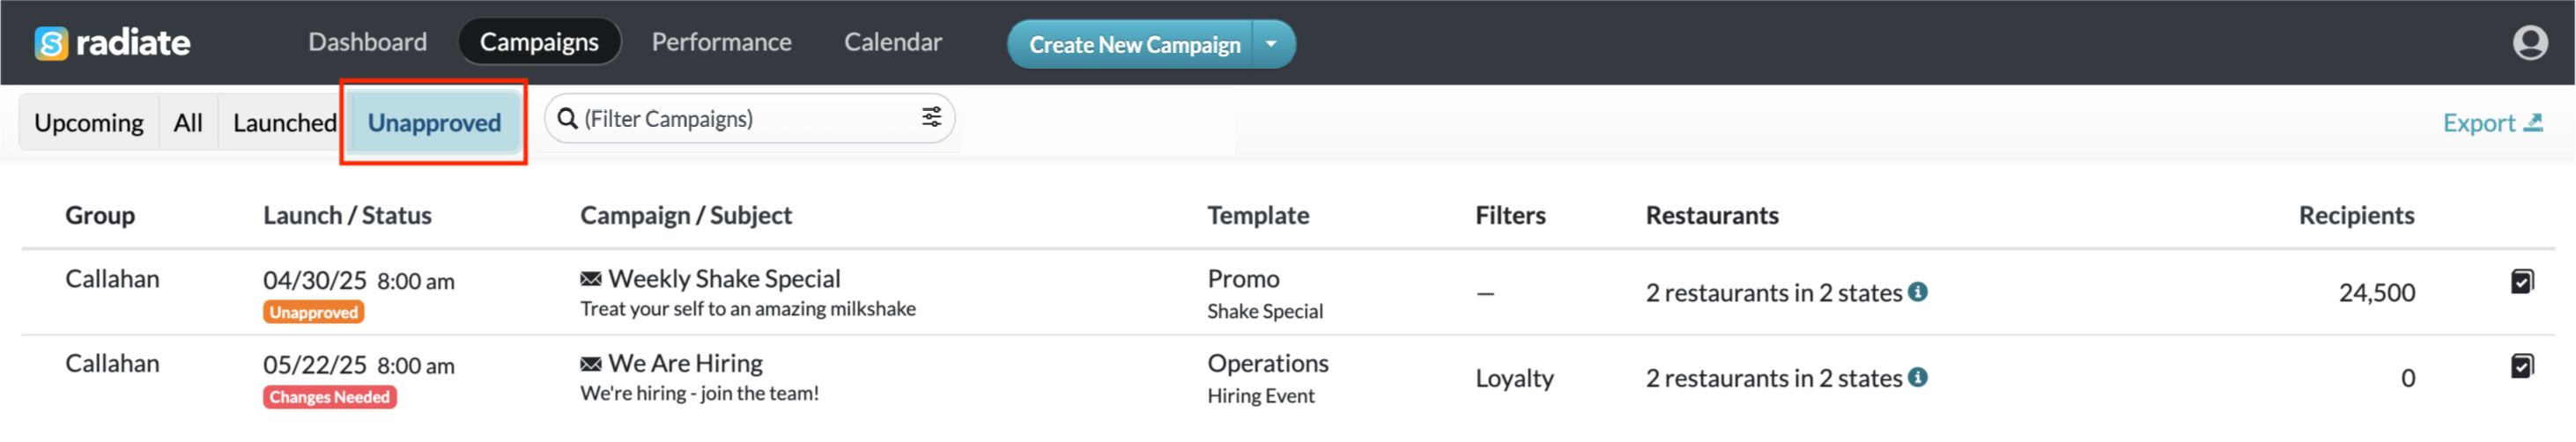Screen dimensions: 2576x442
Task: Expand the Create New Campaign dropdown arrow
Action: coord(1271,44)
